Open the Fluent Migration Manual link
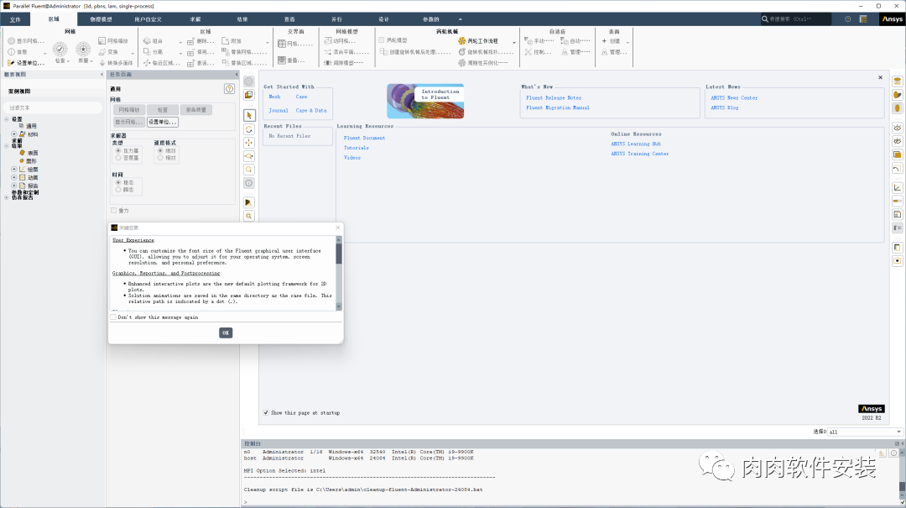Screen dimensions: 906x508 pos(558,107)
